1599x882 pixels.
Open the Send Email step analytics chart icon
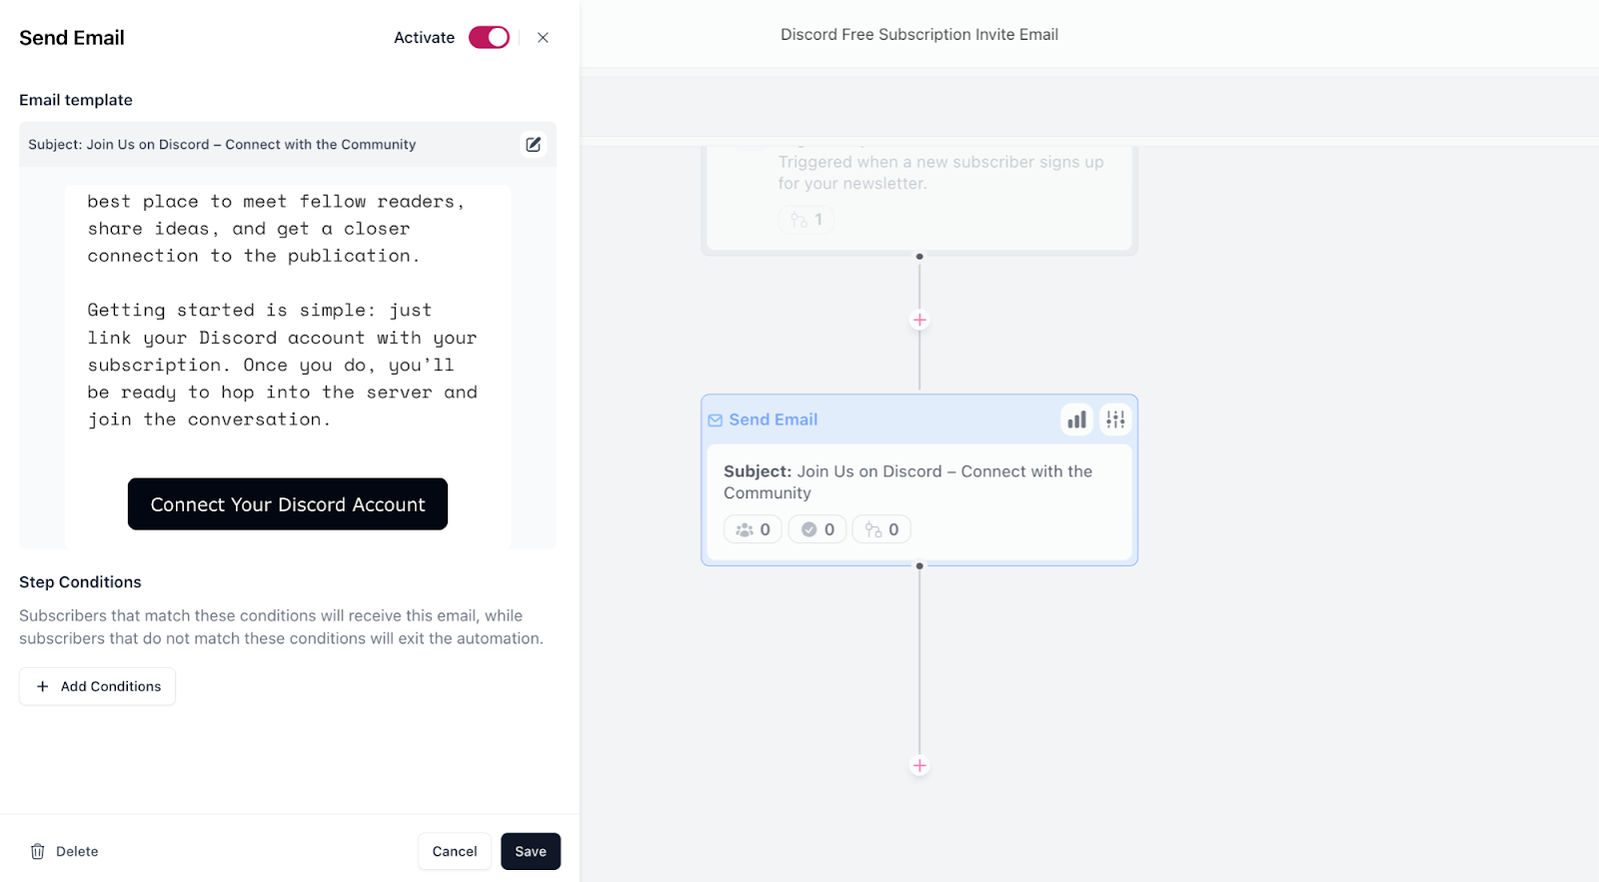(1076, 420)
